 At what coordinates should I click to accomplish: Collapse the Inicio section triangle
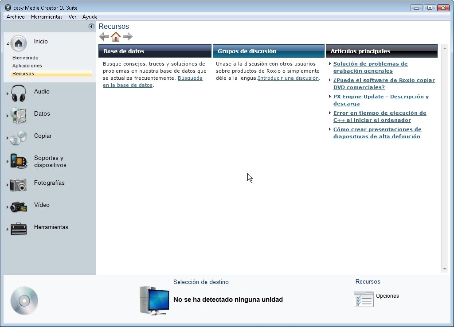(x=8, y=43)
